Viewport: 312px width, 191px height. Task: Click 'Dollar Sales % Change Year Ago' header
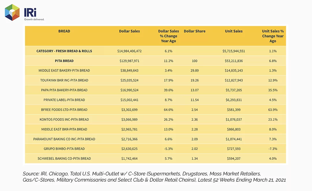click(x=168, y=36)
